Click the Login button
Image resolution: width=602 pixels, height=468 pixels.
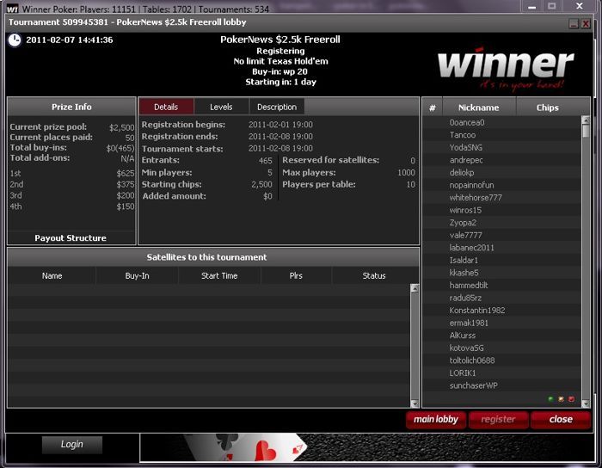(x=71, y=445)
